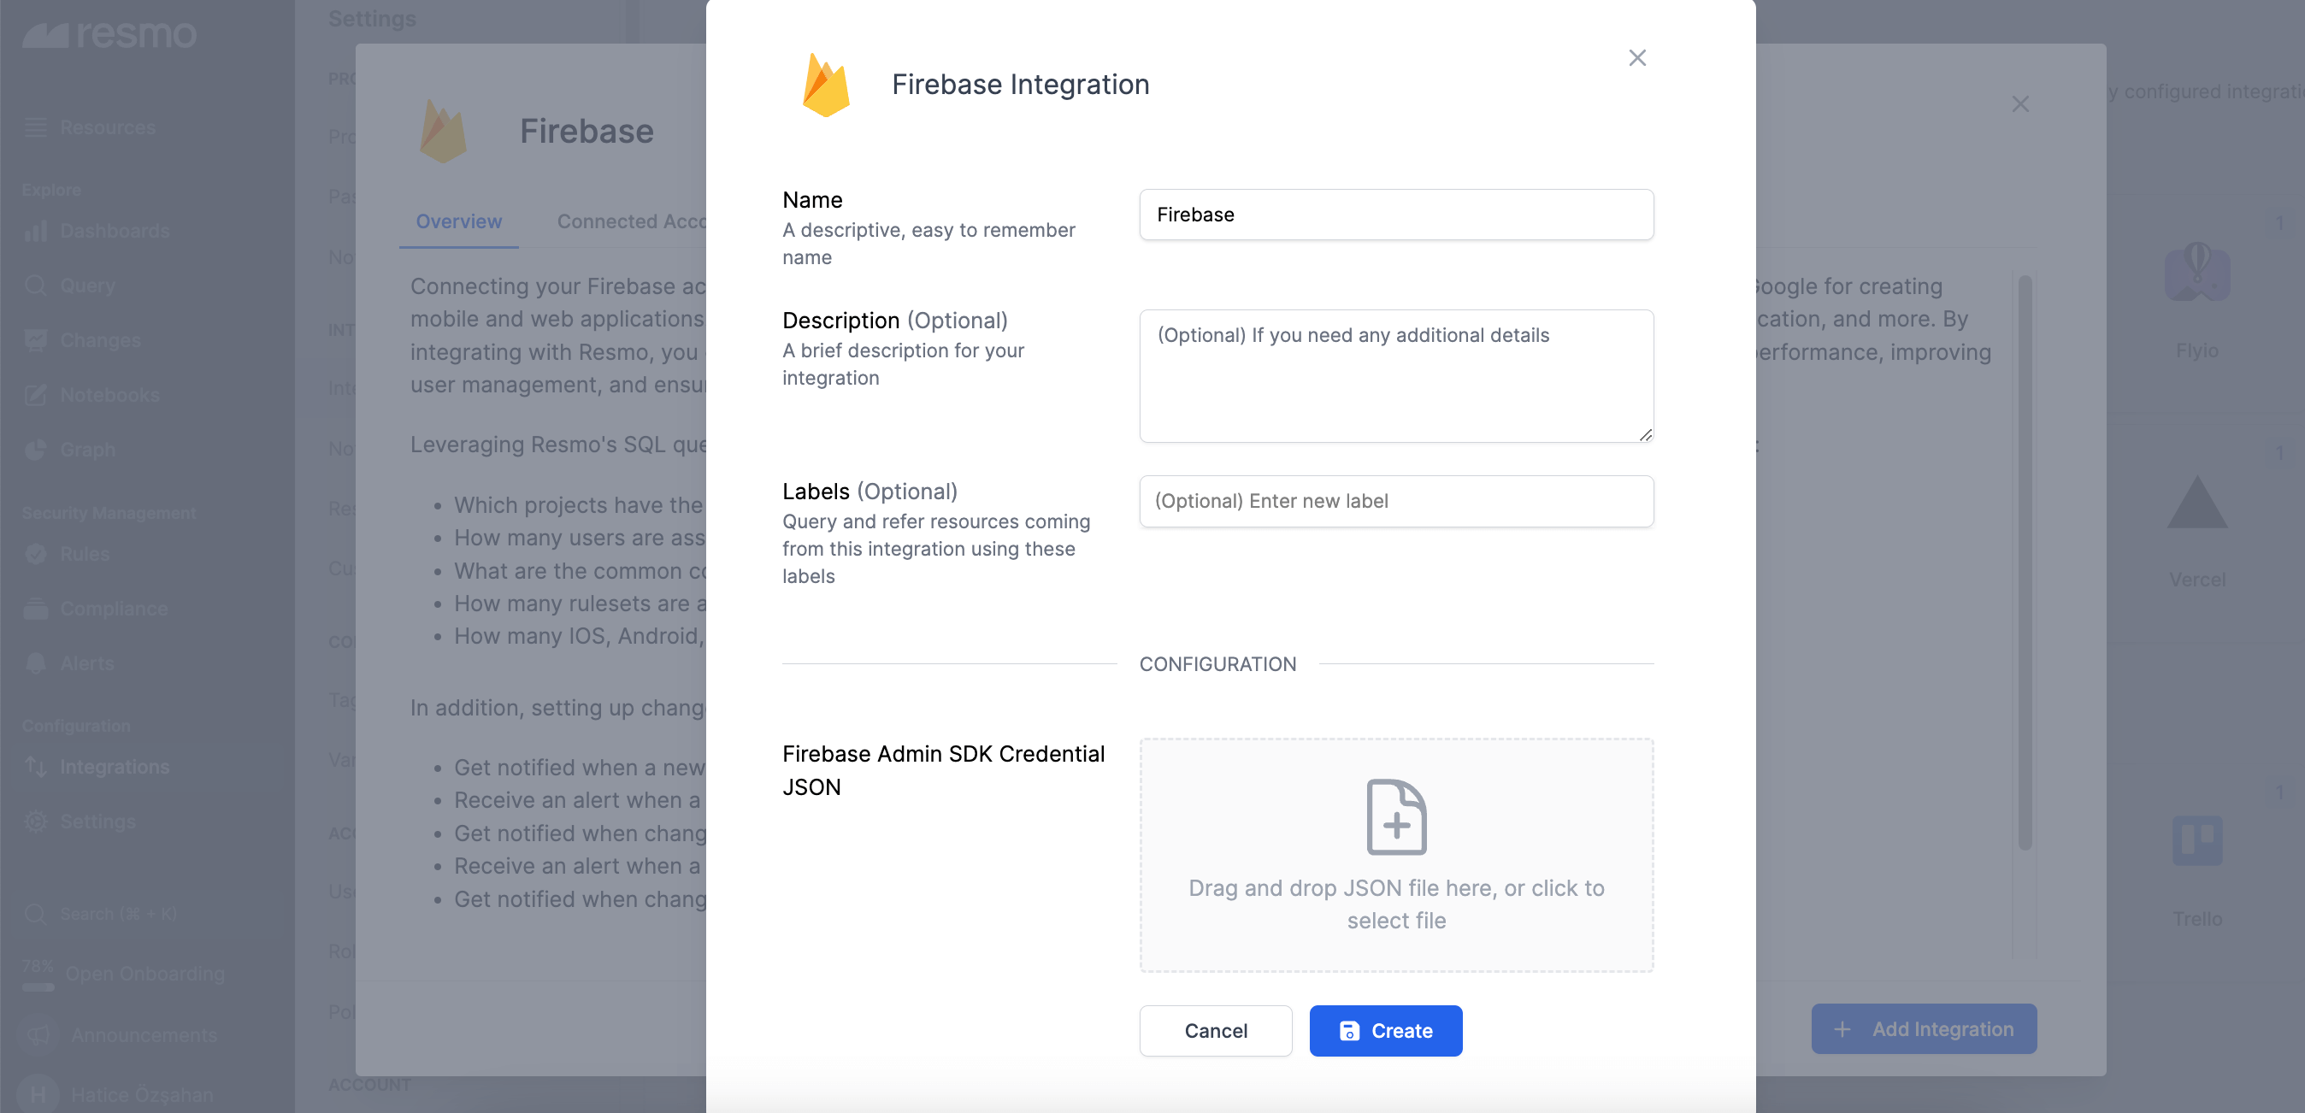Close the Firebase Integration dialog

pos(1636,58)
